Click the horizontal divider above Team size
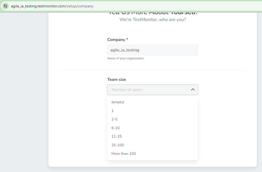This screenshot has height=172, width=262. click(152, 70)
